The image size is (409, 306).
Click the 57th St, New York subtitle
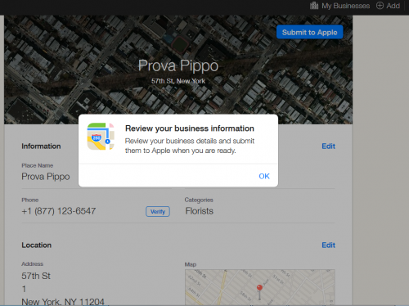coord(178,81)
